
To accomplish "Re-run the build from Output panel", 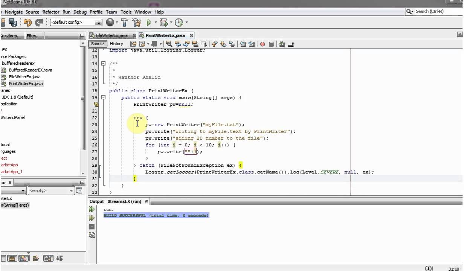I will tap(92, 209).
